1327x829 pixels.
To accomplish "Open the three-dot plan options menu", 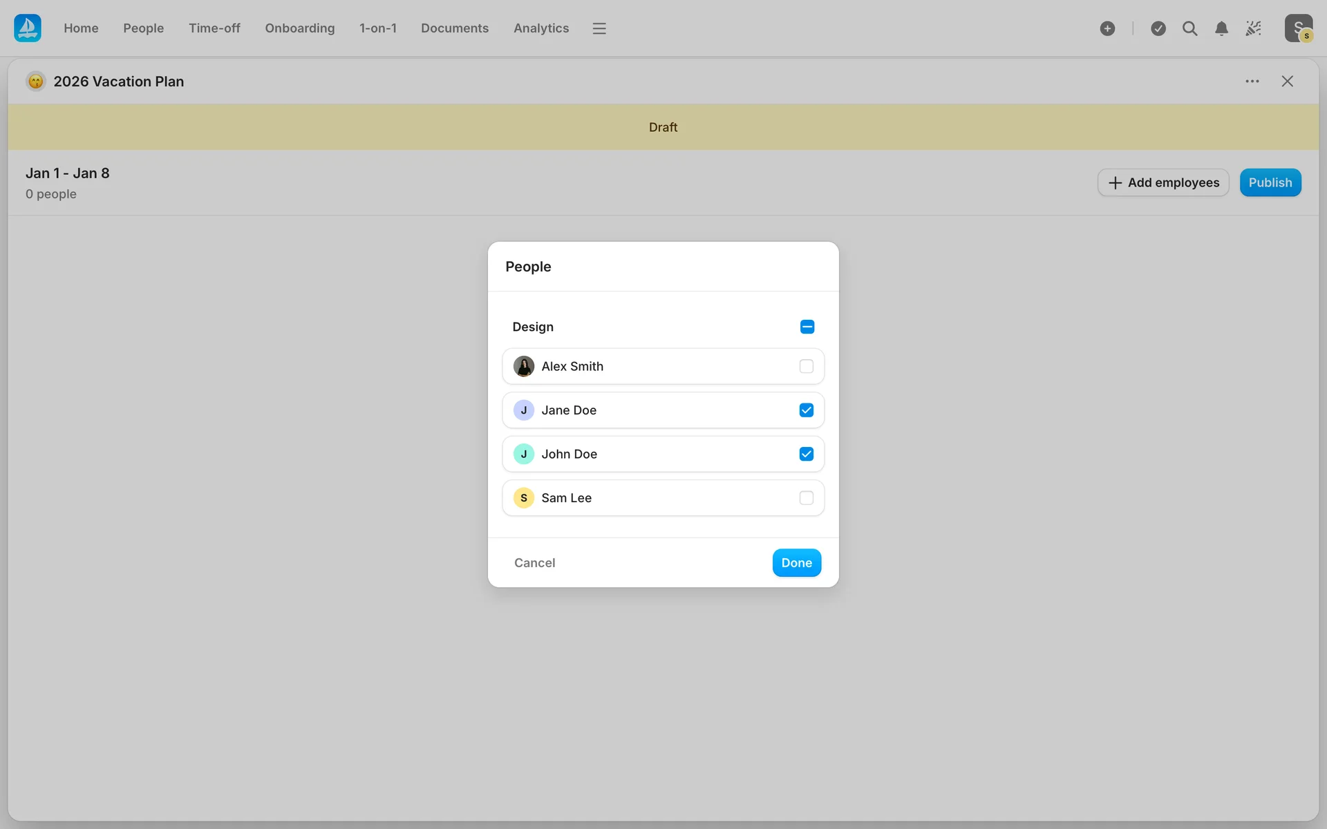I will point(1252,82).
